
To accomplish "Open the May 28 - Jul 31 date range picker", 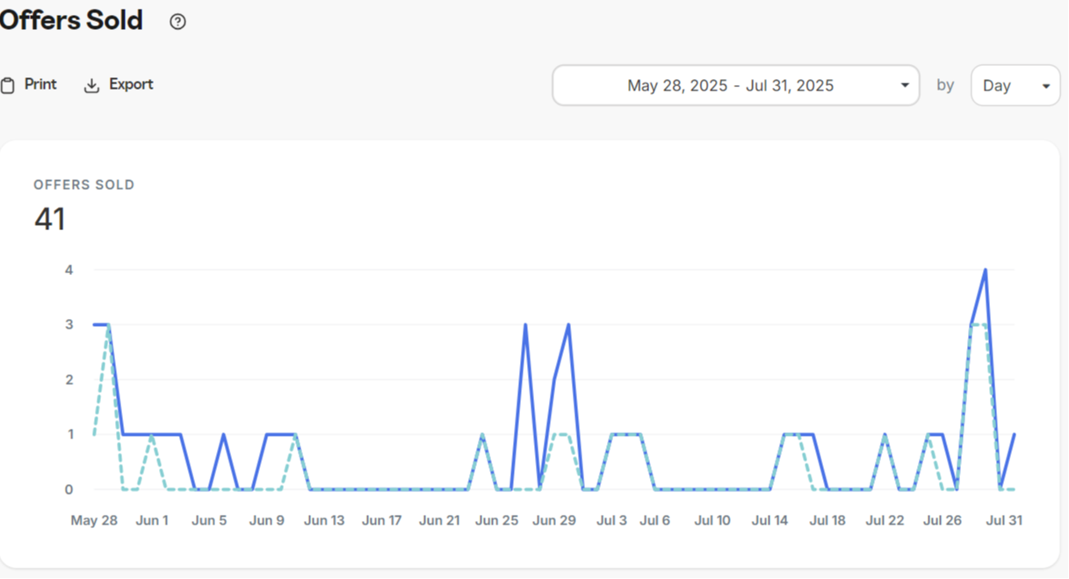I will [736, 85].
